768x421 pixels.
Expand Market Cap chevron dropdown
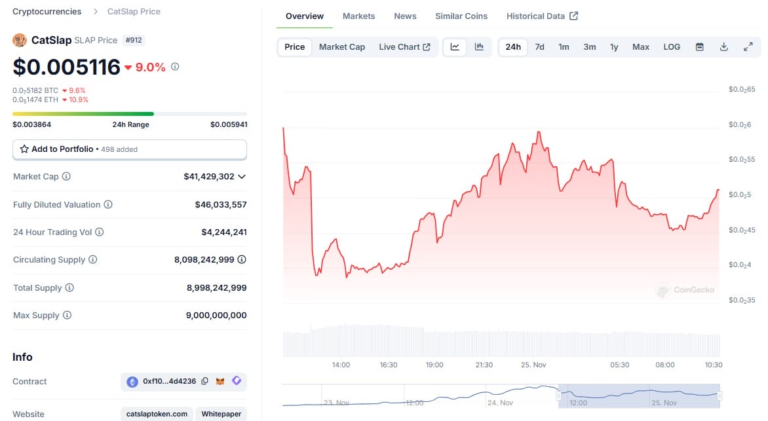point(242,177)
